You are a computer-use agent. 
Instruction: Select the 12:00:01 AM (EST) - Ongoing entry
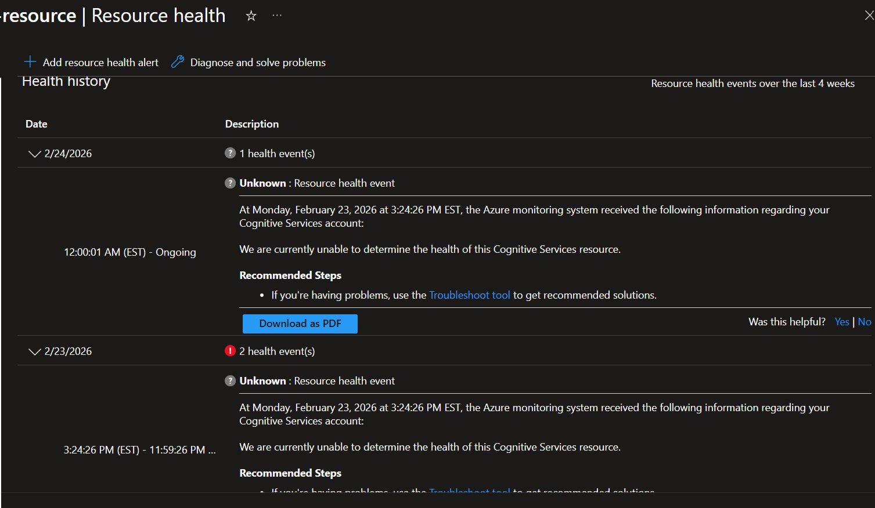tap(130, 252)
